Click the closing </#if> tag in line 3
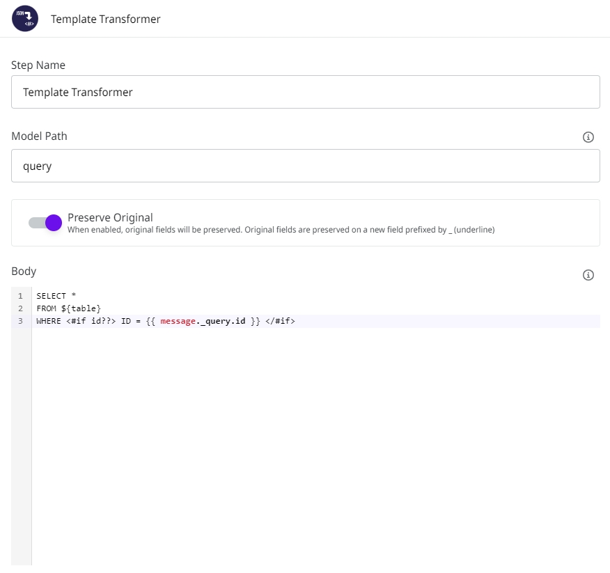Viewport: 610px width, 573px height. coord(280,321)
